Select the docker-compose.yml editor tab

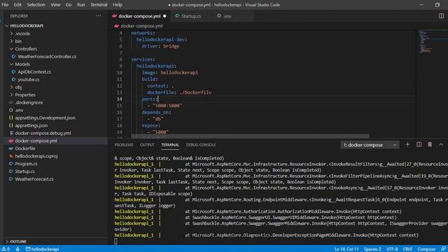pos(139,16)
